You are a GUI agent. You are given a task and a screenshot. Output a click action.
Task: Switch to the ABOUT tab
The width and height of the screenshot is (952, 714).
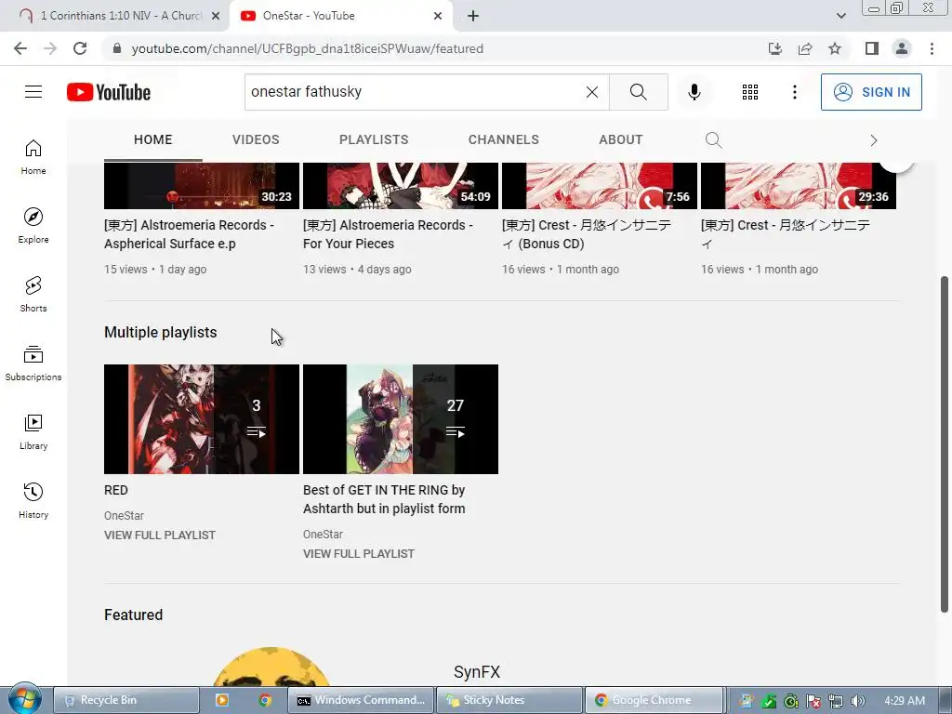[620, 139]
